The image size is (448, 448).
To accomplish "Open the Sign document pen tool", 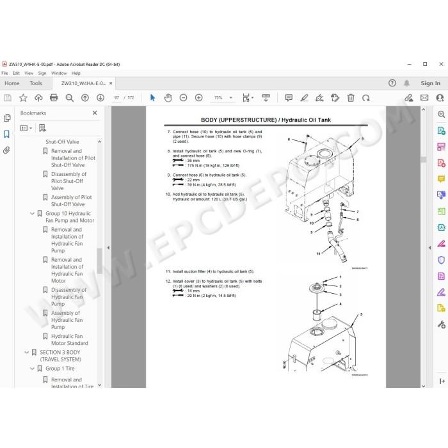I will click(x=319, y=98).
